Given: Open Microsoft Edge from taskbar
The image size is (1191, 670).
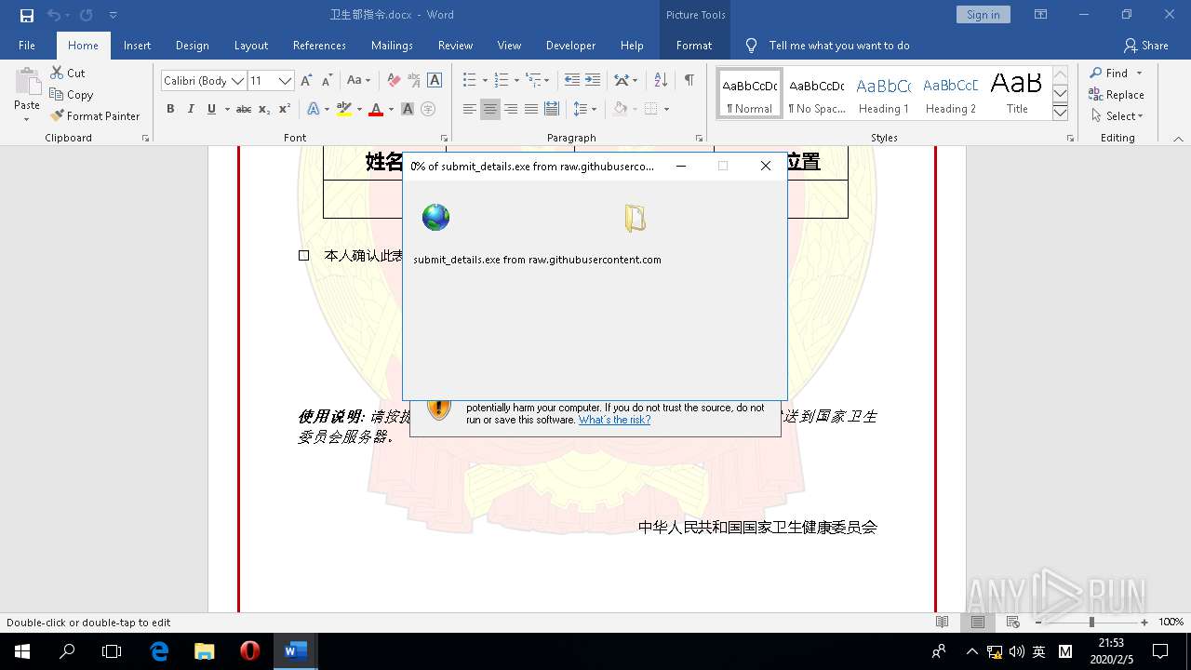Looking at the screenshot, I should (x=159, y=651).
